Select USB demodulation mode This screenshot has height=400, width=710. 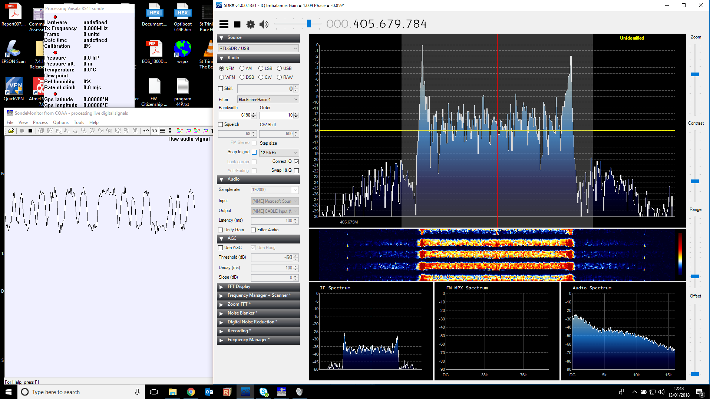[x=280, y=68]
